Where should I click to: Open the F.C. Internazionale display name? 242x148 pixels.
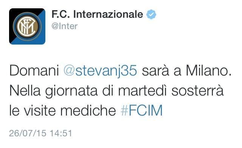click(98, 14)
